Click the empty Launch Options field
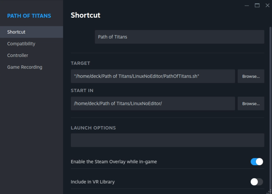This screenshot has height=194, width=272. click(168, 140)
